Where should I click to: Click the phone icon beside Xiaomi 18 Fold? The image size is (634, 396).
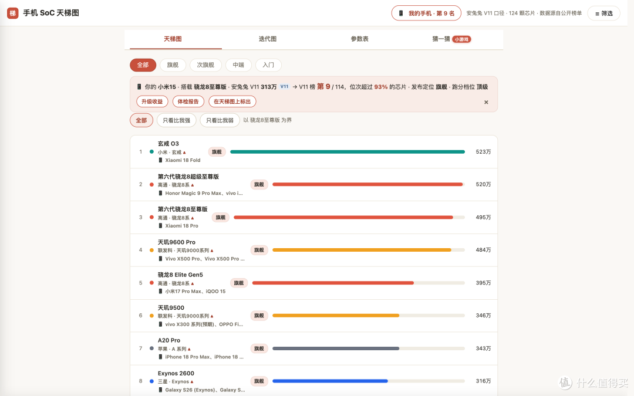click(160, 160)
